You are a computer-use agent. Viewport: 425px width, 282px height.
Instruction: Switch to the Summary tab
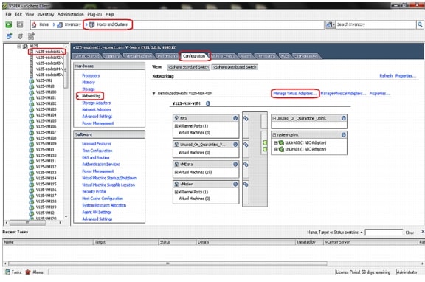111,56
